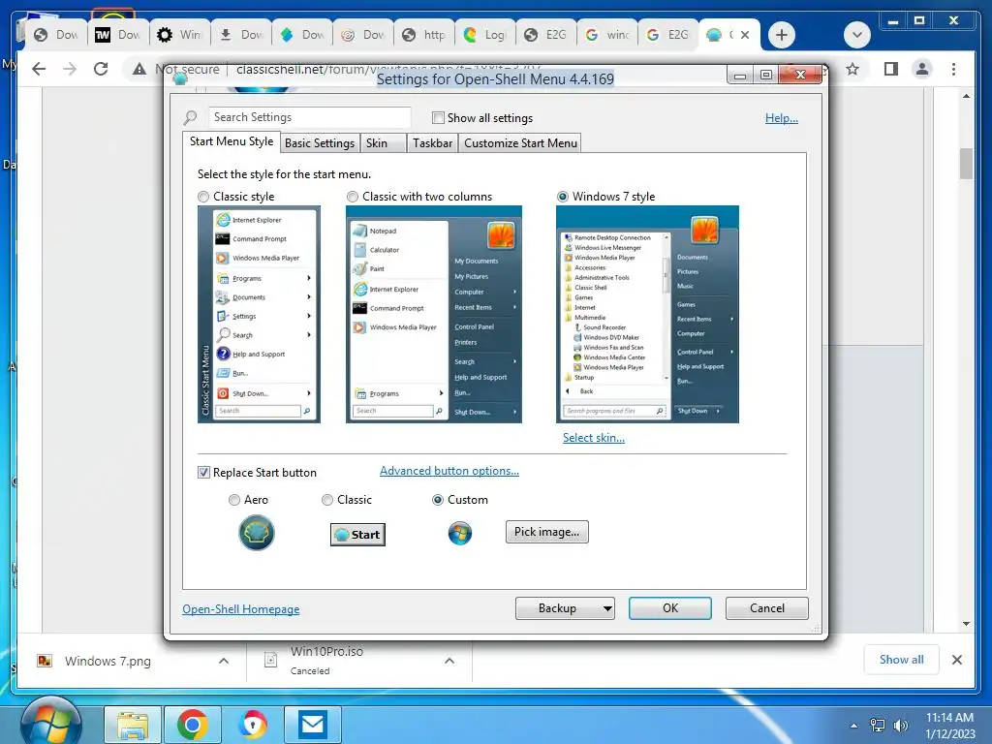
Task: Click Chrome back arrow button
Action: 39,69
